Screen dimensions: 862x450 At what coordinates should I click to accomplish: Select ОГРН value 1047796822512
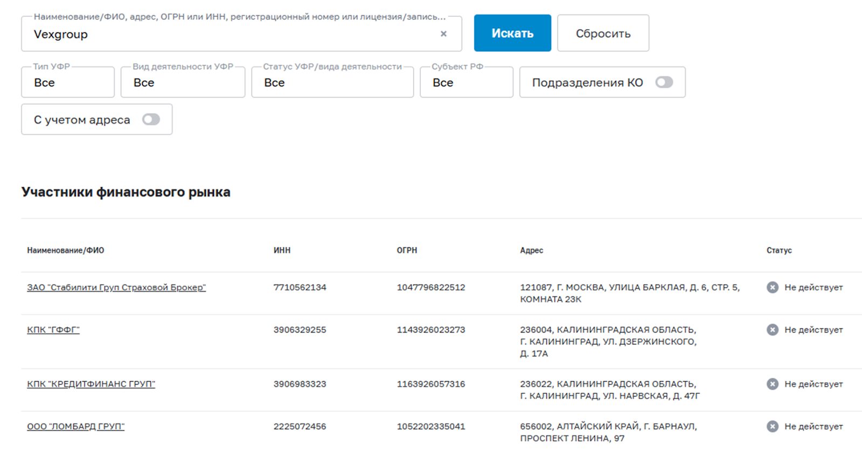(431, 287)
